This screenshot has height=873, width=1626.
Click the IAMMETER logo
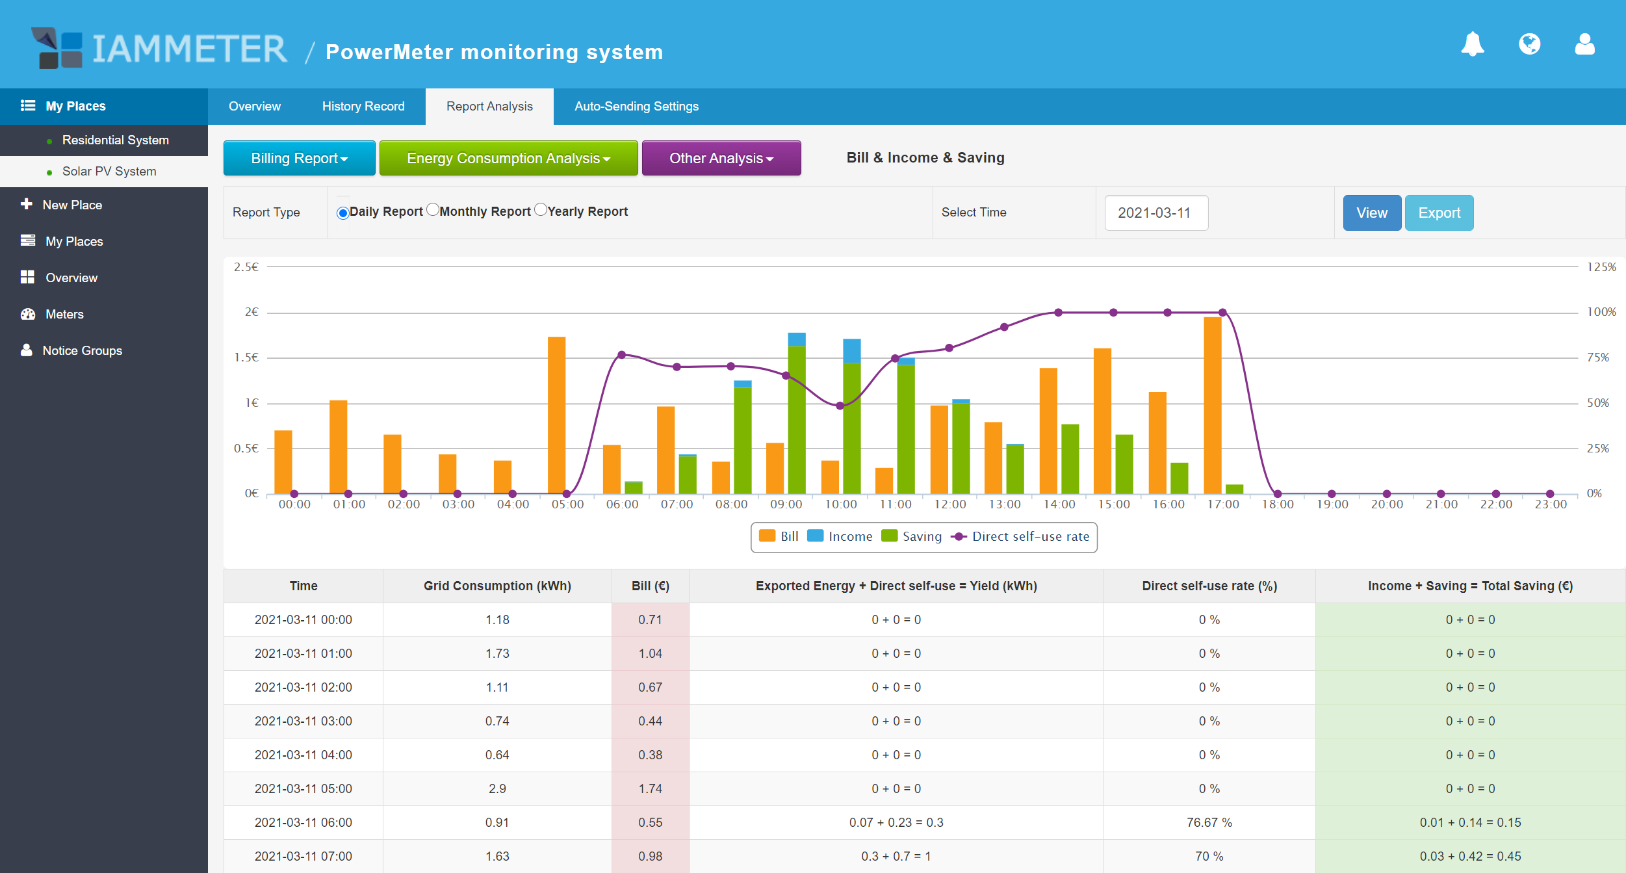[159, 49]
